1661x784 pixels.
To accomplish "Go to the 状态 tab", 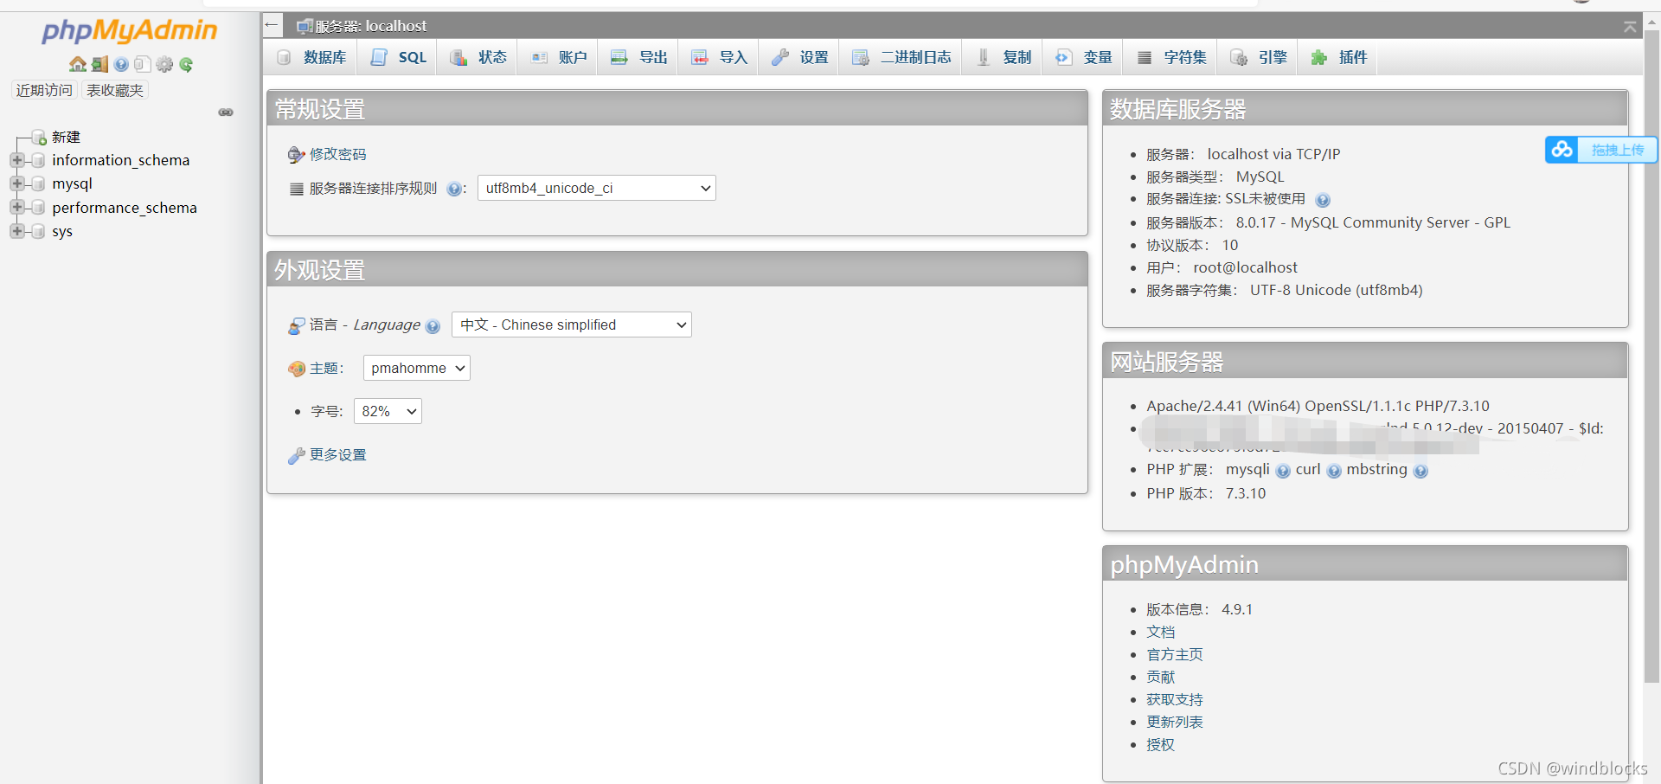I will coord(478,57).
